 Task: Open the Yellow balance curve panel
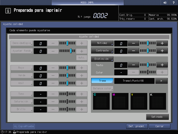[139, 101]
